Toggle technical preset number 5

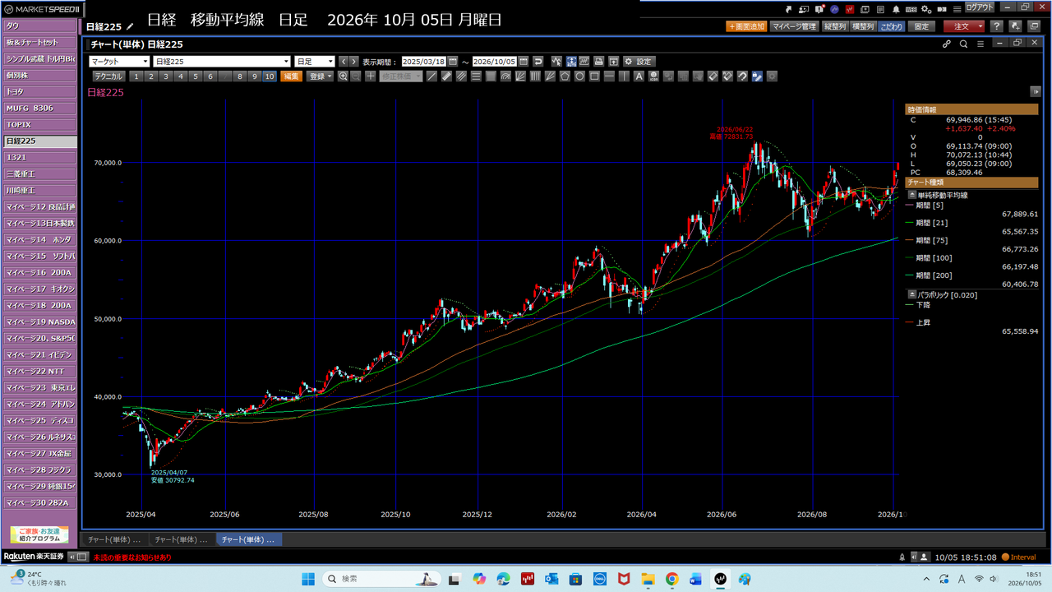click(195, 76)
